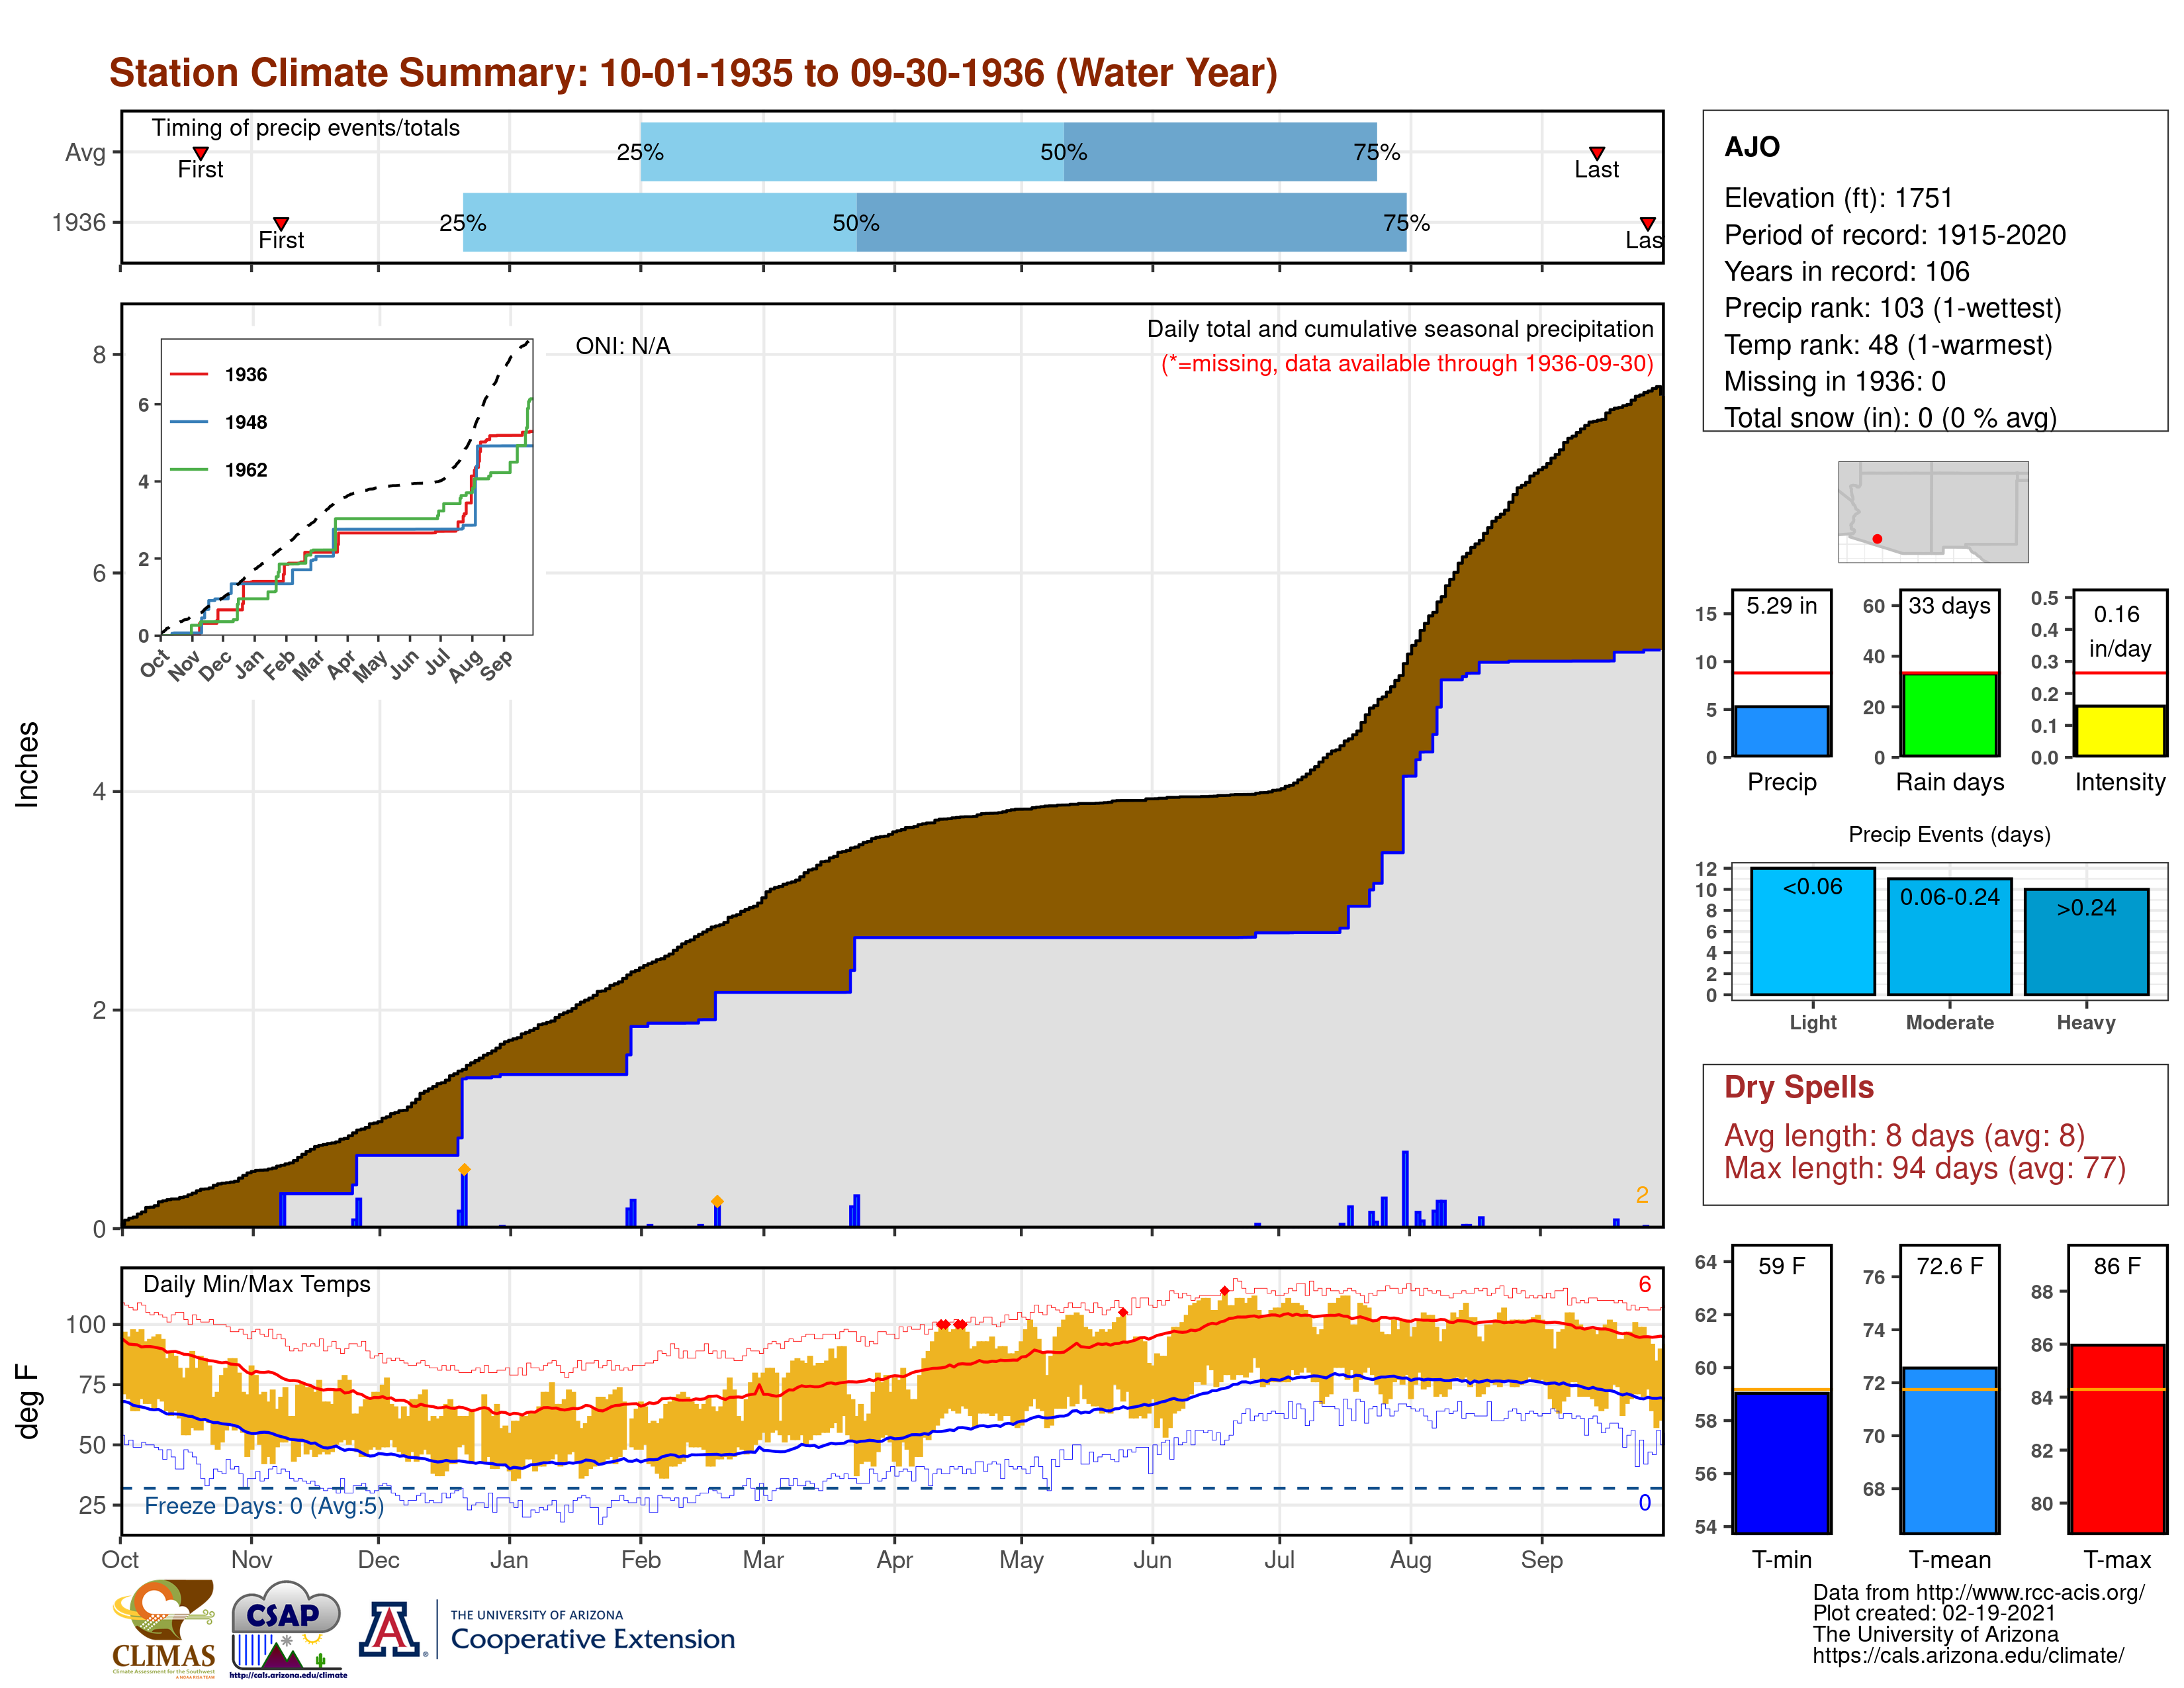Image resolution: width=2184 pixels, height=1688 pixels.
Task: Click the AJO station name
Action: point(1752,147)
